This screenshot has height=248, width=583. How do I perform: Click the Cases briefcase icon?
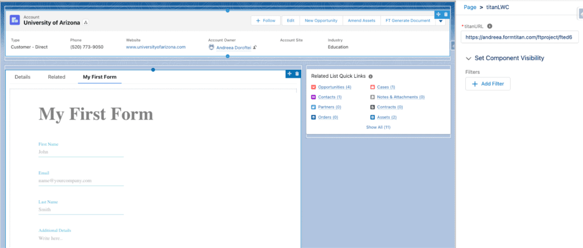coord(372,87)
